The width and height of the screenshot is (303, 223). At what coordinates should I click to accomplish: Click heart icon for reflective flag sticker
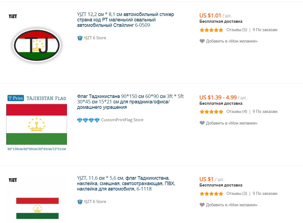202,205
